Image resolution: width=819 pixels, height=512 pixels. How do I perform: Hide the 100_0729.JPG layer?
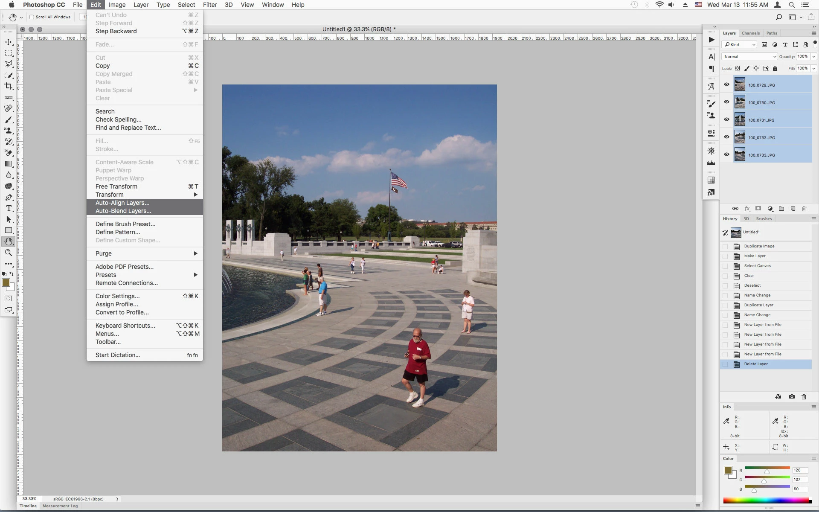(726, 84)
